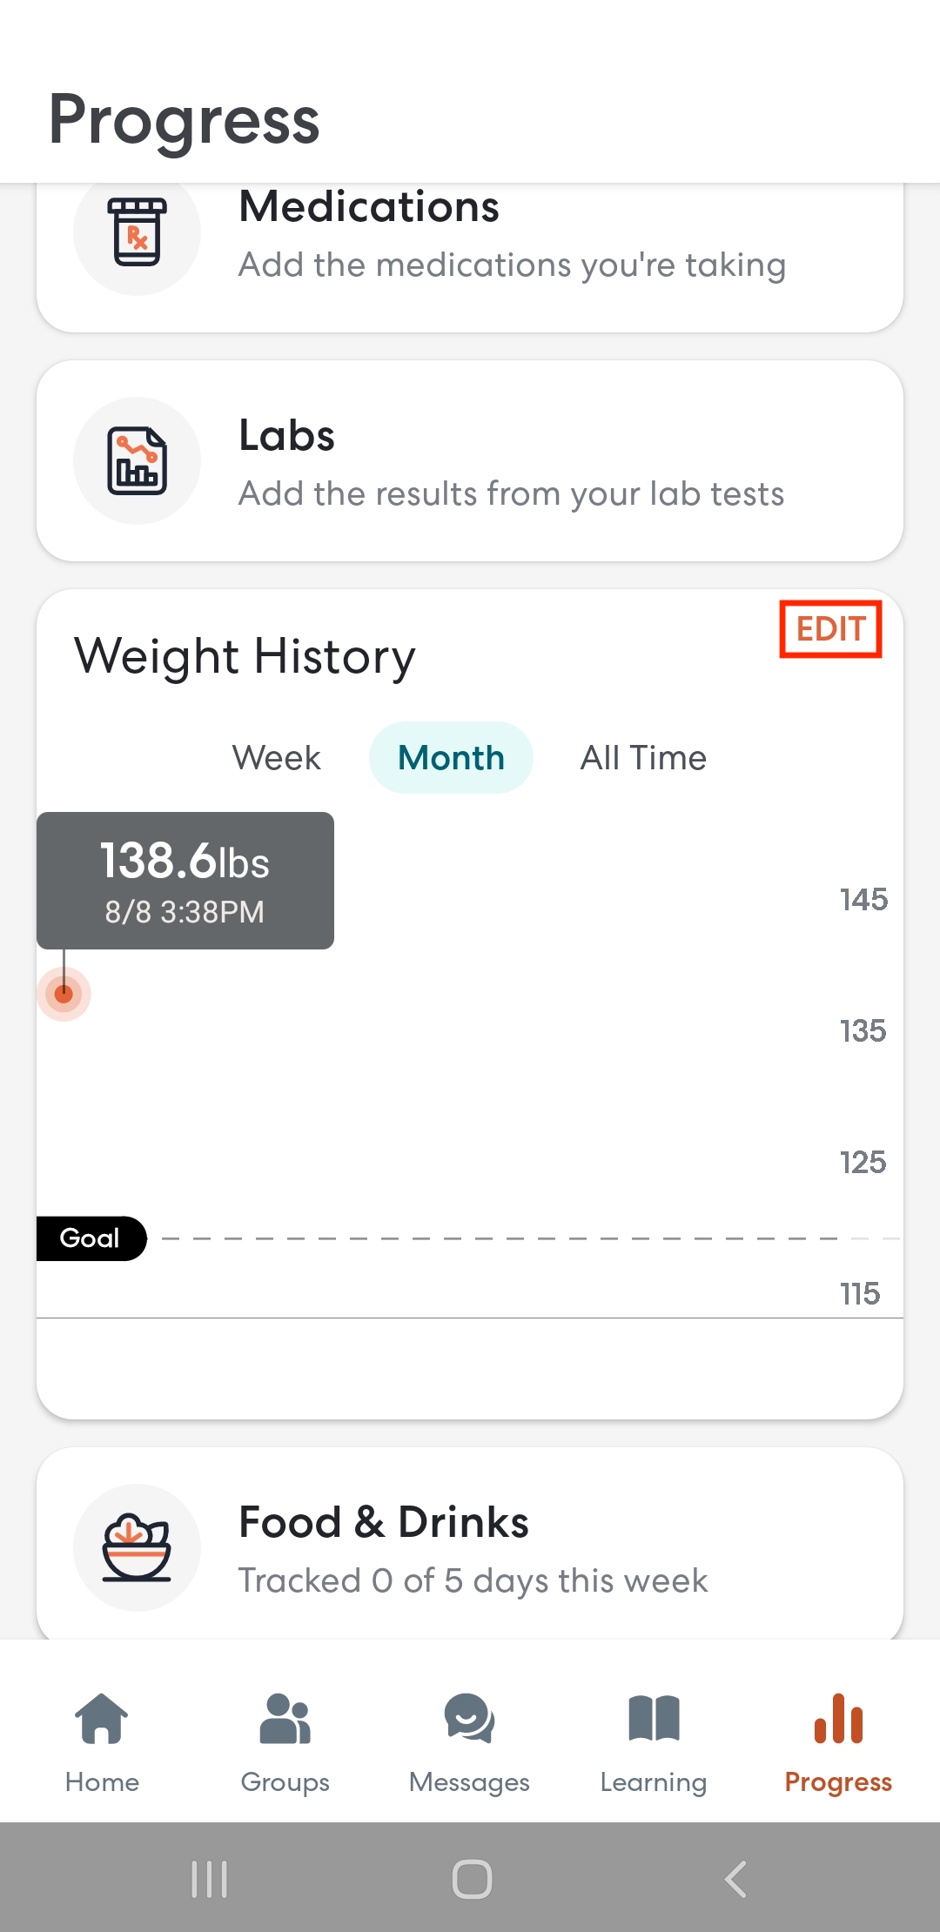
Task: Edit the Weight History entries
Action: (830, 628)
